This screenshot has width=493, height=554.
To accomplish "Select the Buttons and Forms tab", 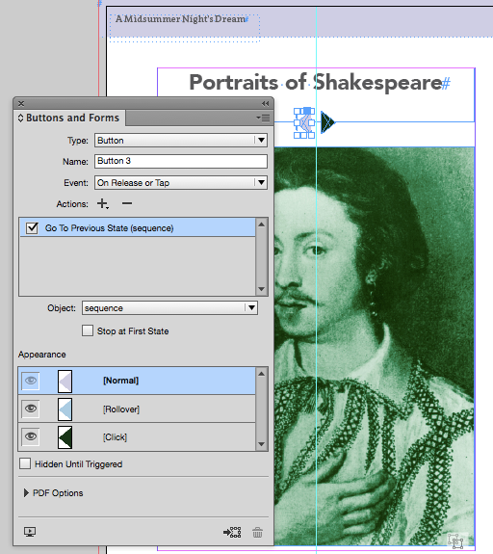I will point(69,118).
